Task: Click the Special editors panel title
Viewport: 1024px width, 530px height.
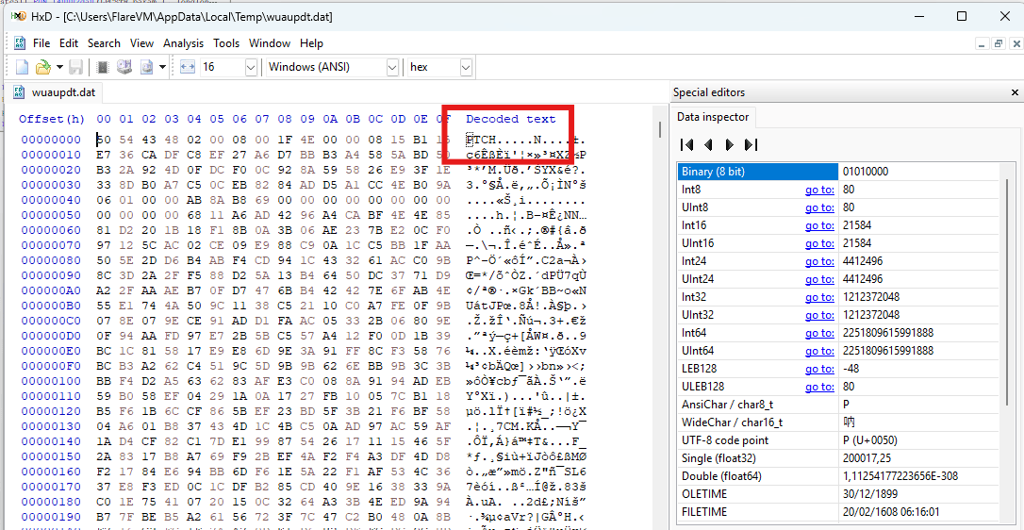Action: point(709,92)
